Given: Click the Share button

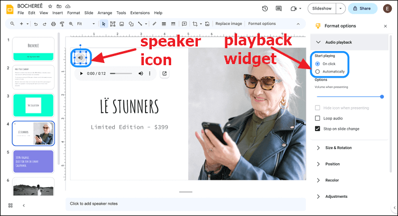Looking at the screenshot, I should pyautogui.click(x=362, y=9).
